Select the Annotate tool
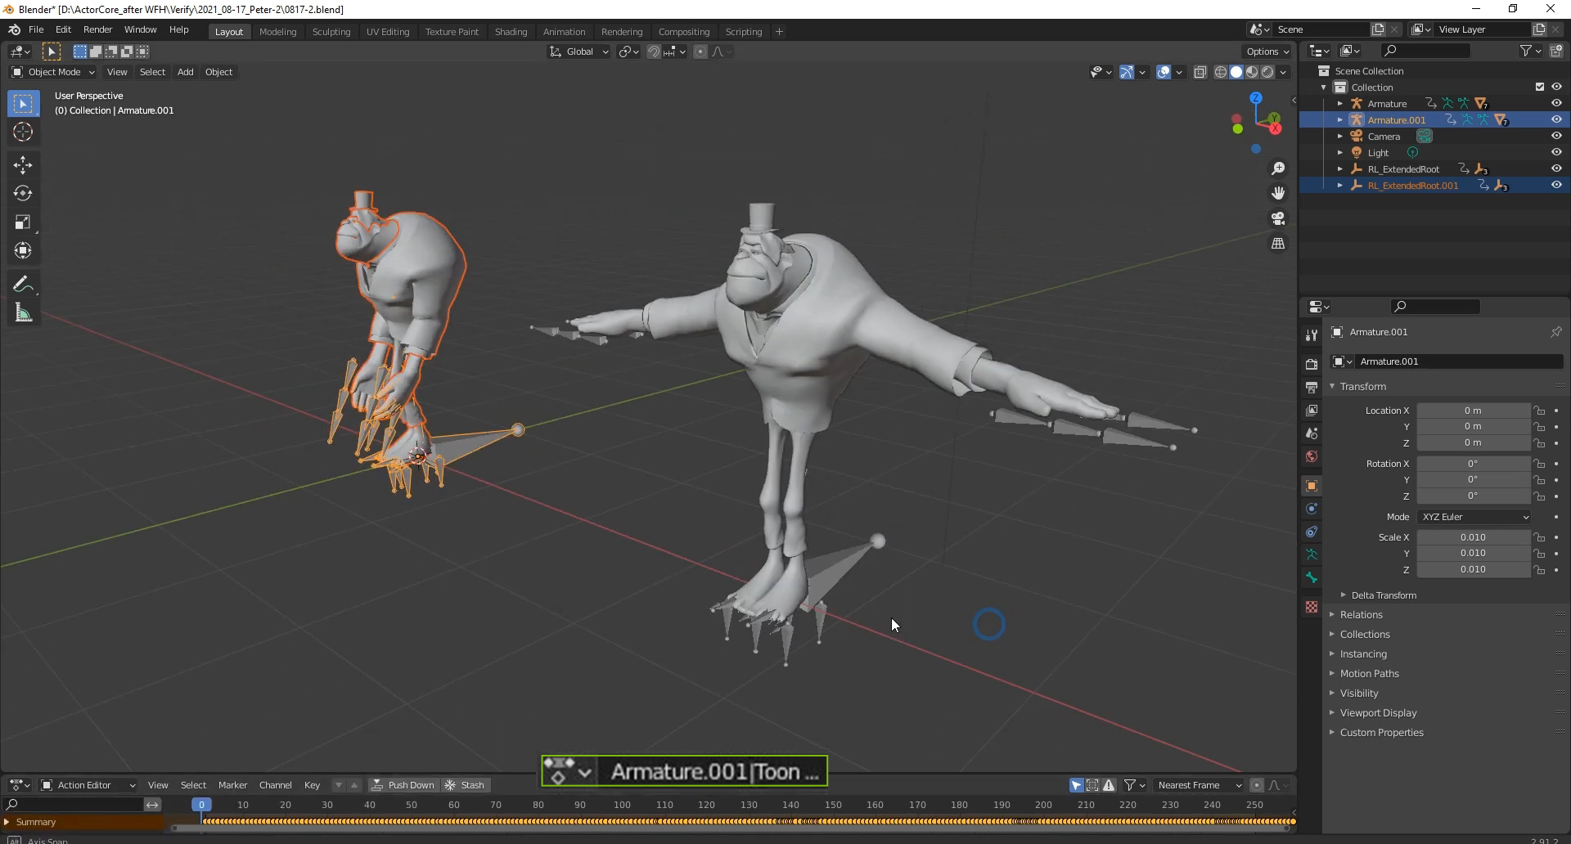Image resolution: width=1571 pixels, height=844 pixels. 23,285
